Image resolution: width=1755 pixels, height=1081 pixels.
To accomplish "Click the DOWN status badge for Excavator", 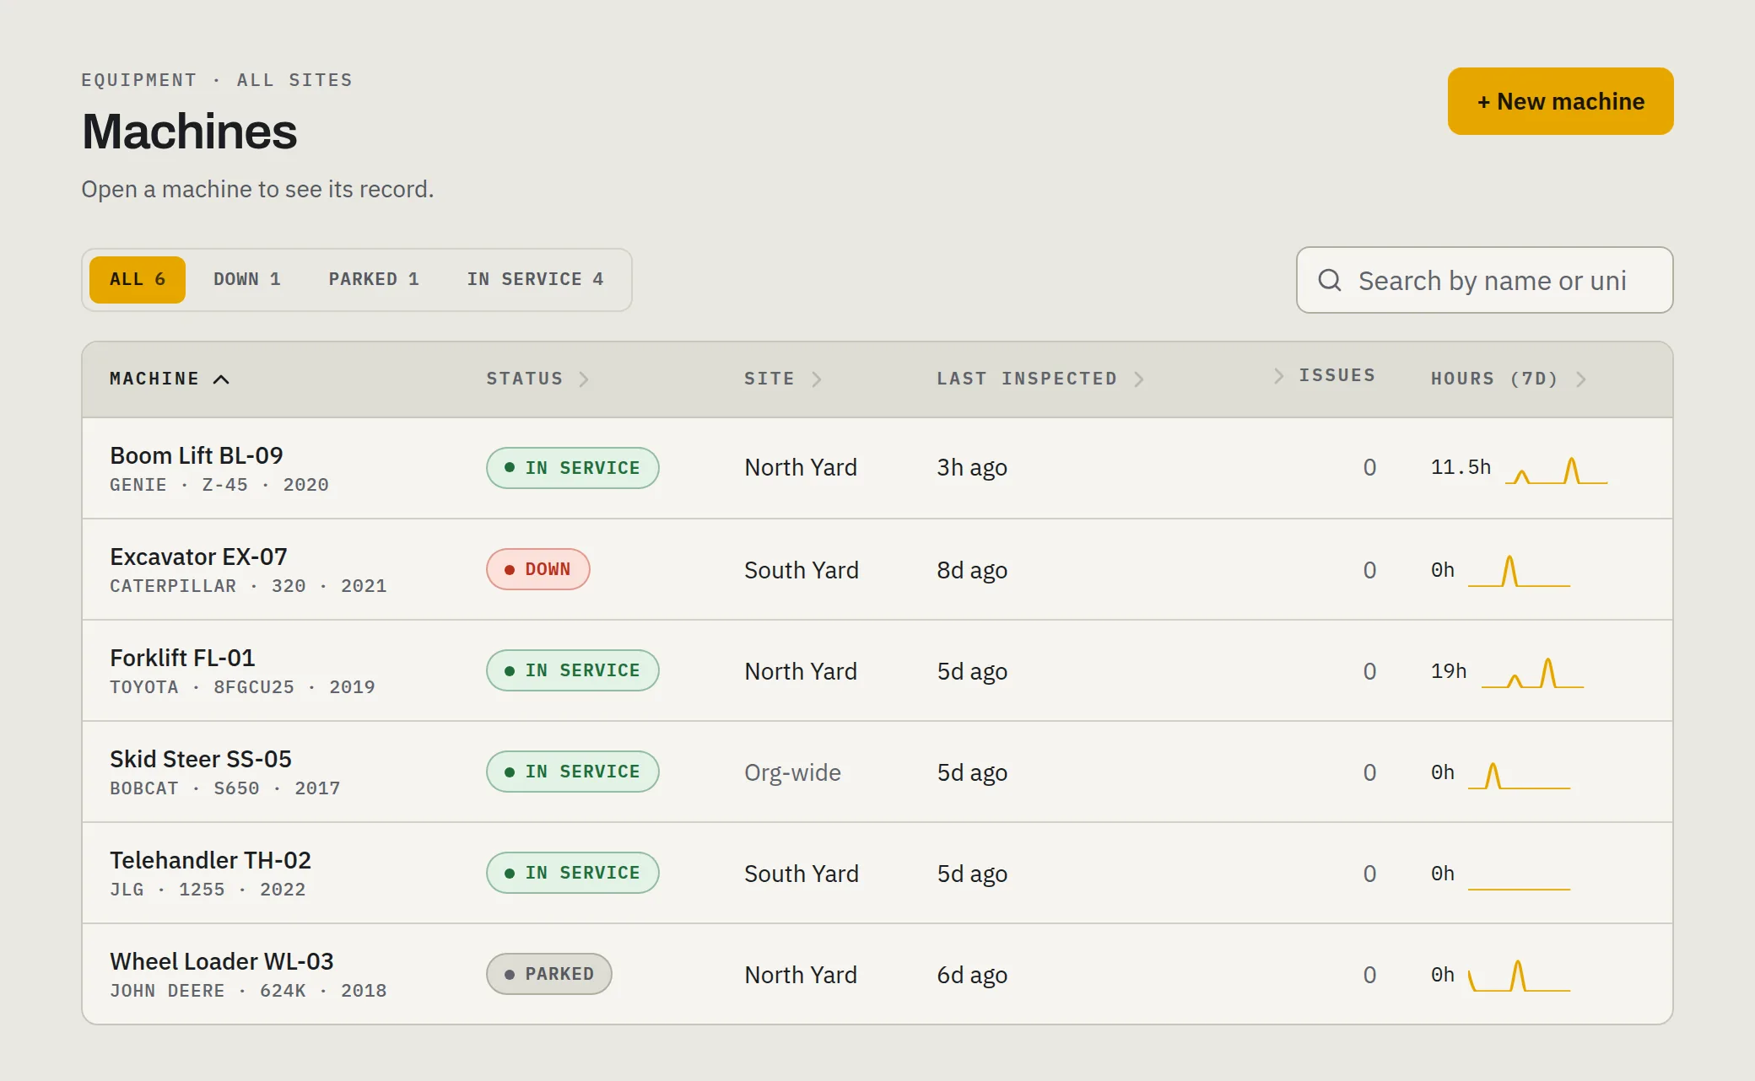I will coord(538,569).
